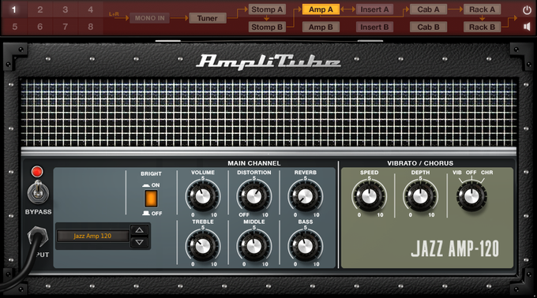Open the Insert A module
Screen dimensions: 537x298
[x=374, y=9]
